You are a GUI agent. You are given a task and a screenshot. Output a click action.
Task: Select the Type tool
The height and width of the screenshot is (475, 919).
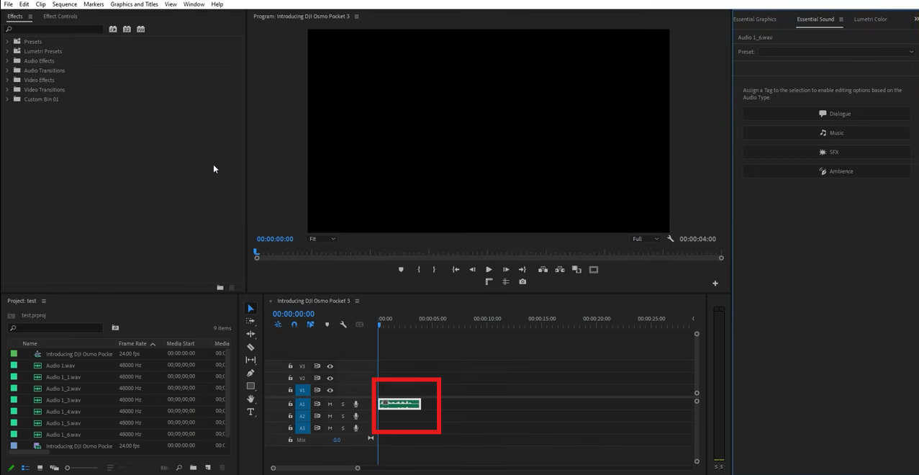tap(250, 412)
